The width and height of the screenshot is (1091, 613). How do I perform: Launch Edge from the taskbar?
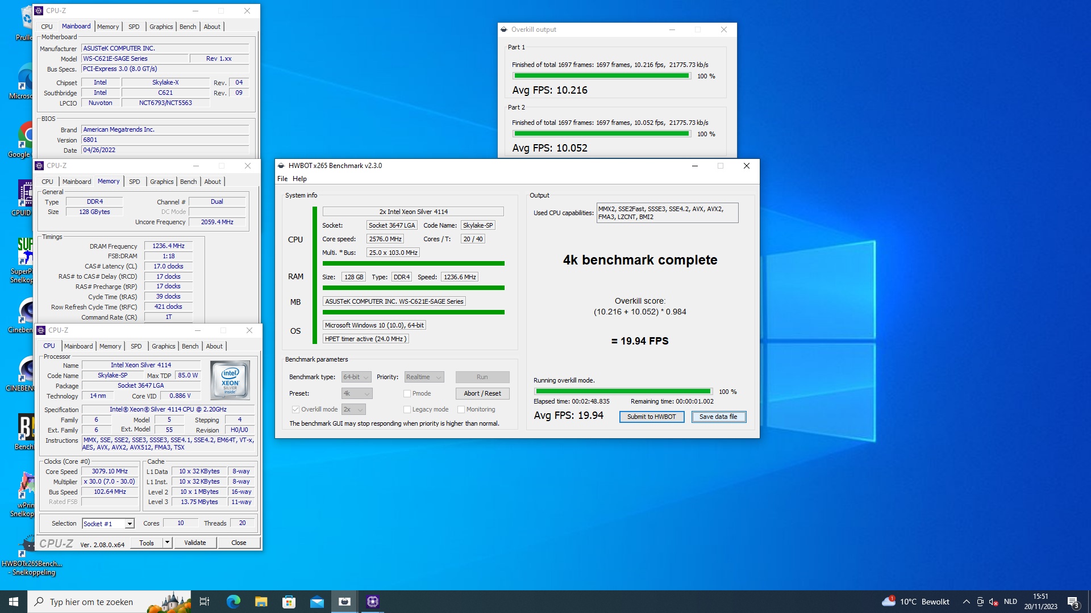pos(233,602)
